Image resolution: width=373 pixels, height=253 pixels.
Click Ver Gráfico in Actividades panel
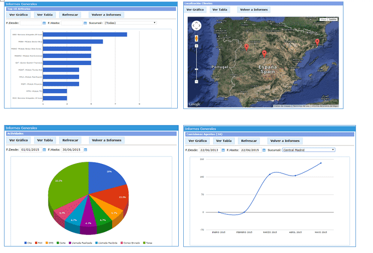point(19,140)
